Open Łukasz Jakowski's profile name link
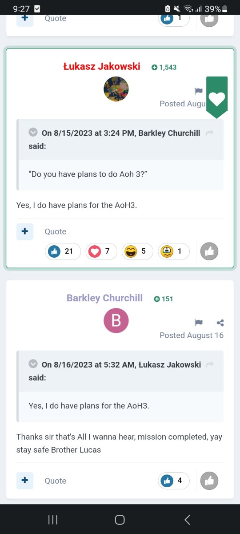Viewport: 240px width, 534px height. (102, 67)
